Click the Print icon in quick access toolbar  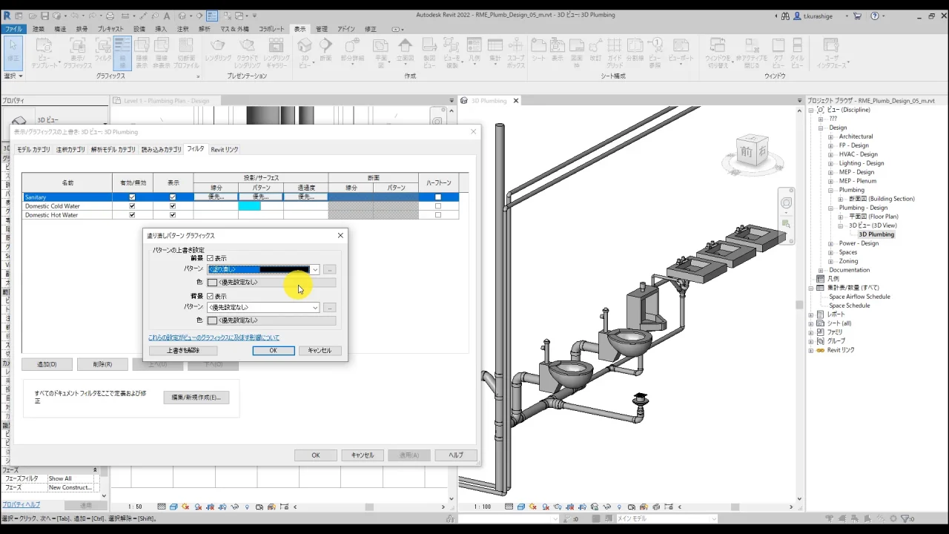(x=110, y=16)
